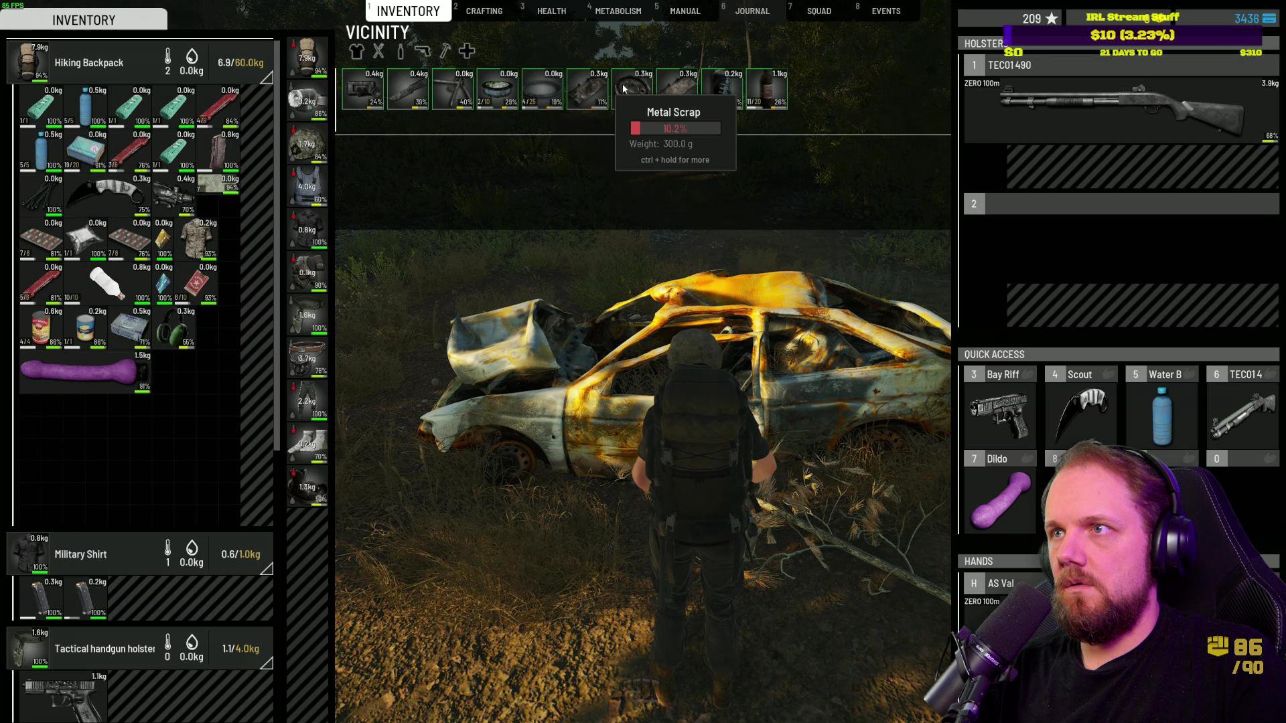This screenshot has height=723, width=1286.
Task: Toggle the bottle filter in Vicinity
Action: tap(401, 51)
